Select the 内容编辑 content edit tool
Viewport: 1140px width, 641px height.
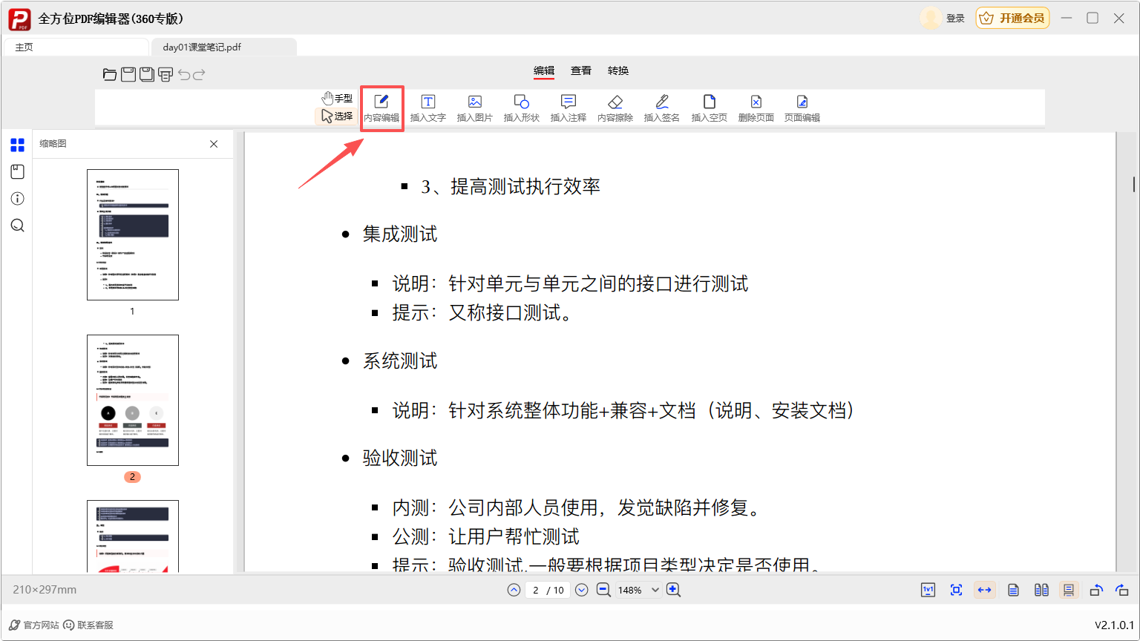[x=381, y=108]
